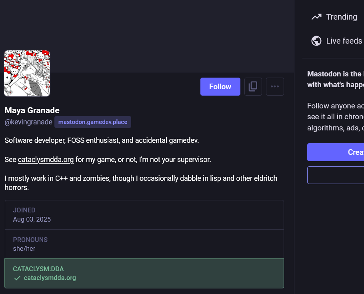364x294 pixels.
Task: Click the copy profile link icon
Action: 253,86
